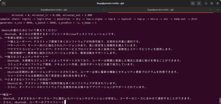221x104 pixels.
Task: Click the scrollbar thumb at bottom right
Action: tap(220, 100)
